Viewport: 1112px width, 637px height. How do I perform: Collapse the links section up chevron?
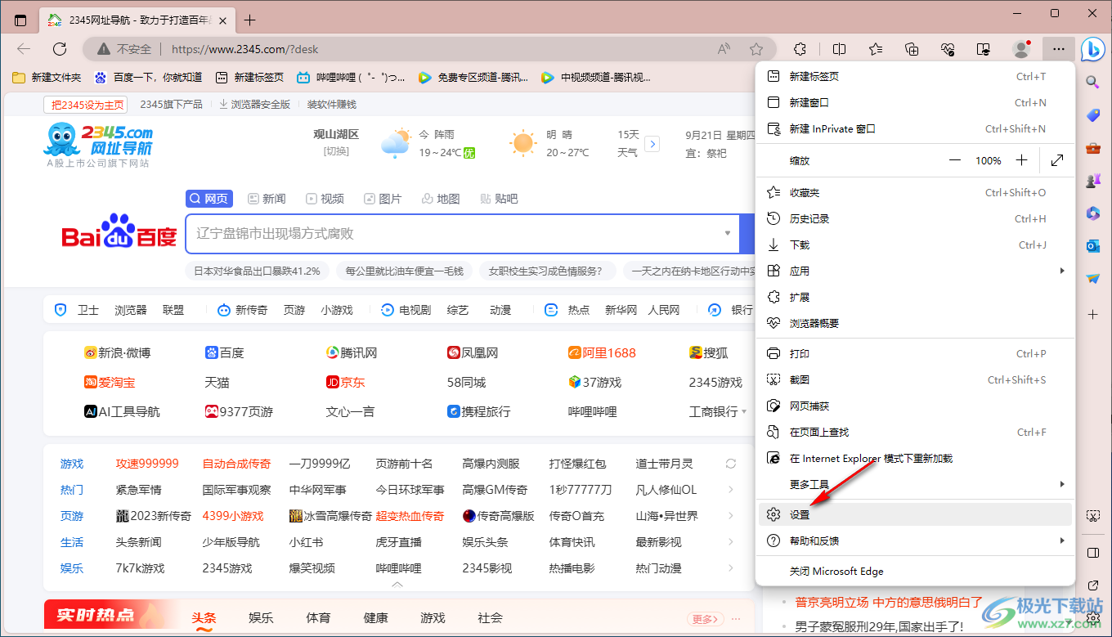pyautogui.click(x=397, y=585)
